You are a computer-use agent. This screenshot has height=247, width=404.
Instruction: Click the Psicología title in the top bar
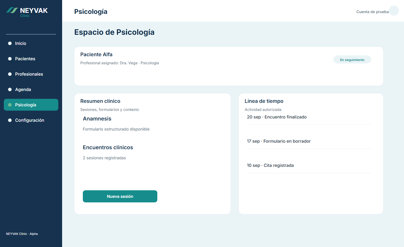pos(91,12)
